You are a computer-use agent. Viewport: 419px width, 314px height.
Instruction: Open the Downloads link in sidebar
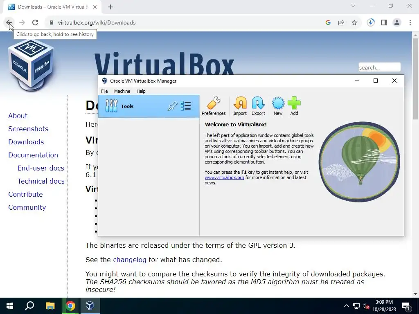coord(26,142)
